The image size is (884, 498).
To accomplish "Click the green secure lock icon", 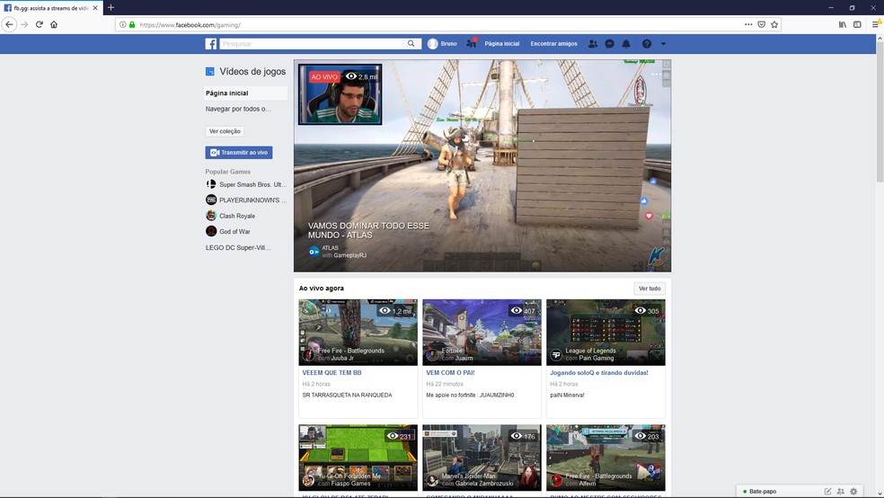I will [x=132, y=24].
